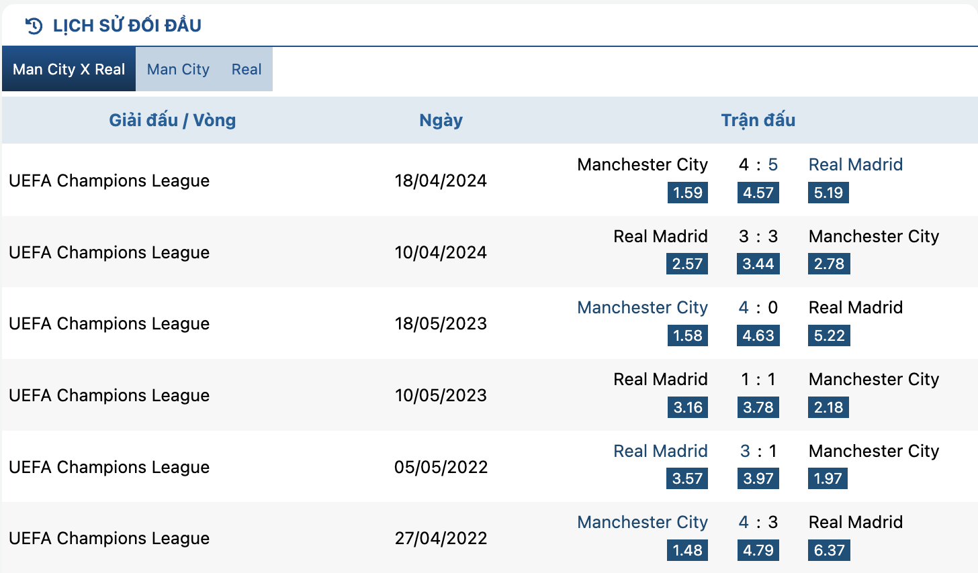Click the 3.57 odds badge
The height and width of the screenshot is (573, 978).
coord(688,478)
